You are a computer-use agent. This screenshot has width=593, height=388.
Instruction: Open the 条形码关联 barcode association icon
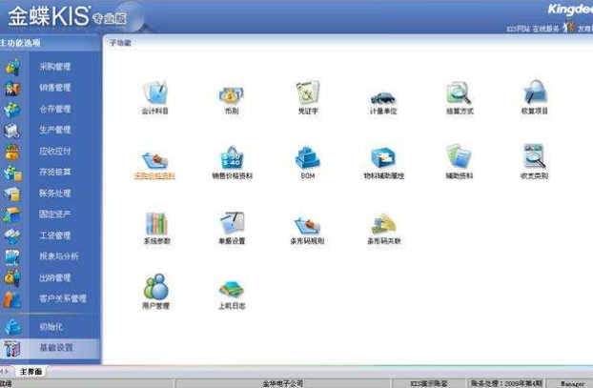(384, 229)
